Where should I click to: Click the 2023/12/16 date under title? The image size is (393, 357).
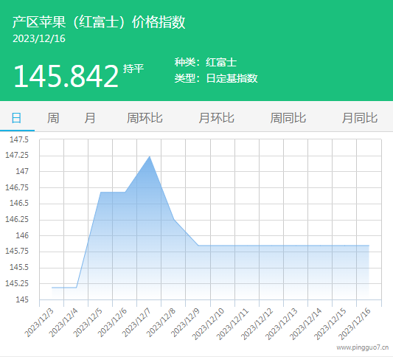click(x=39, y=38)
